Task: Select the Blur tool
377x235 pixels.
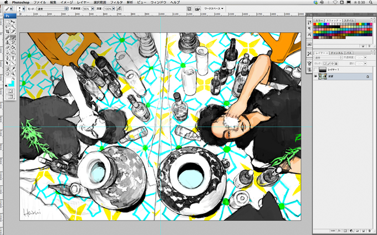Action: pos(8,53)
